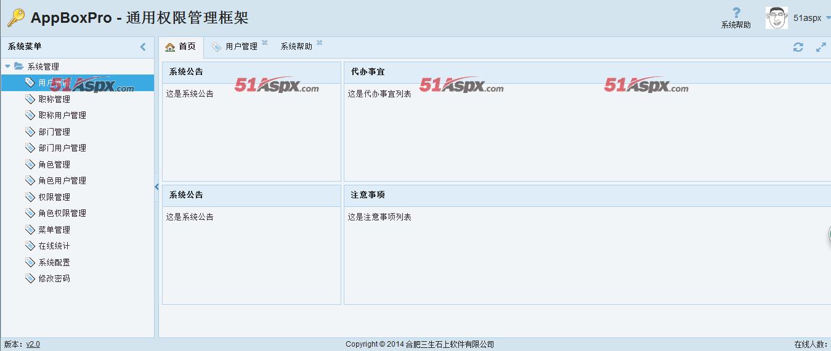Click the 系统管理 folder icon
The height and width of the screenshot is (351, 831).
(x=19, y=67)
